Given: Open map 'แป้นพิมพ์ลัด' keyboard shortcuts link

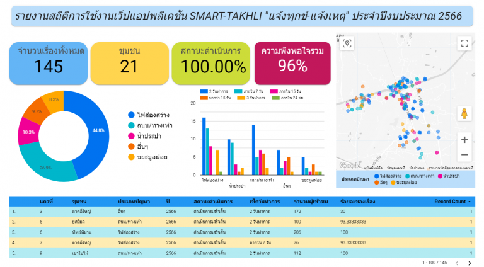Looking at the screenshot, I should pyautogui.click(x=373, y=168).
